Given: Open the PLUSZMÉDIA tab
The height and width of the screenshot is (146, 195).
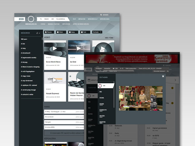Looking at the screenshot, I should (x=61, y=19).
